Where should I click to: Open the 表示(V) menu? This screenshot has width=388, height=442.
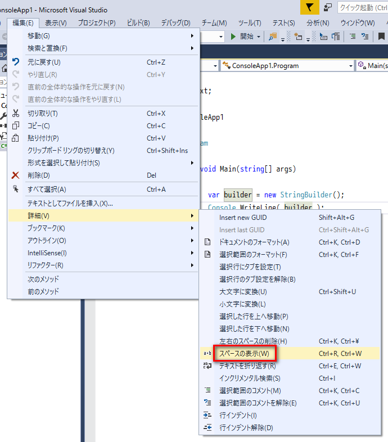[56, 23]
